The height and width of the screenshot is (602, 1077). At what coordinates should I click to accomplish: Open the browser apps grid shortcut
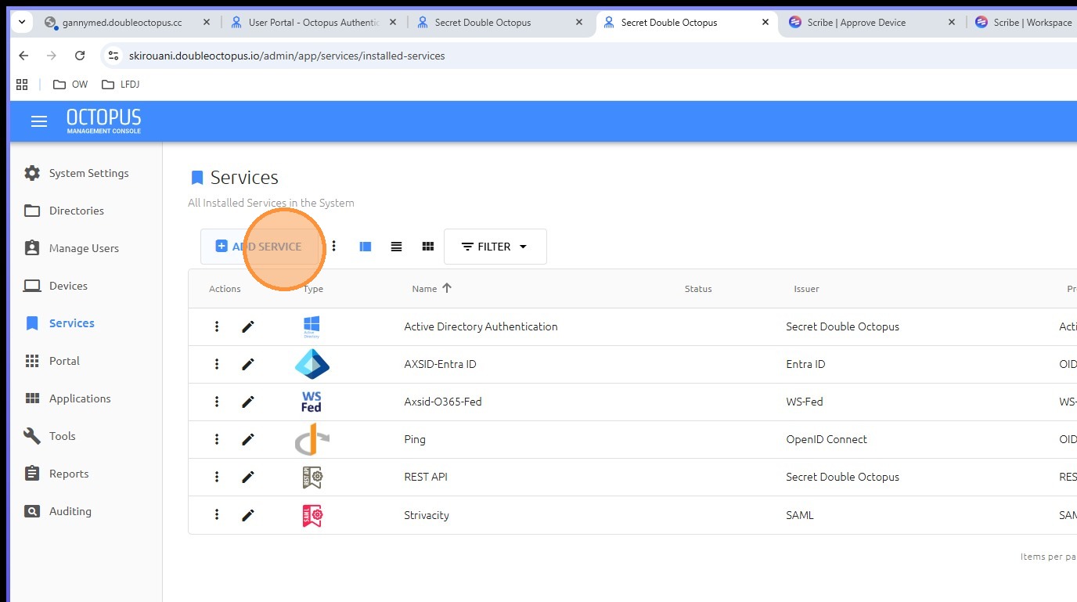22,85
